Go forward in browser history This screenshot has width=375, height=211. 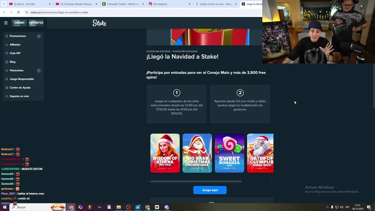coord(11,12)
